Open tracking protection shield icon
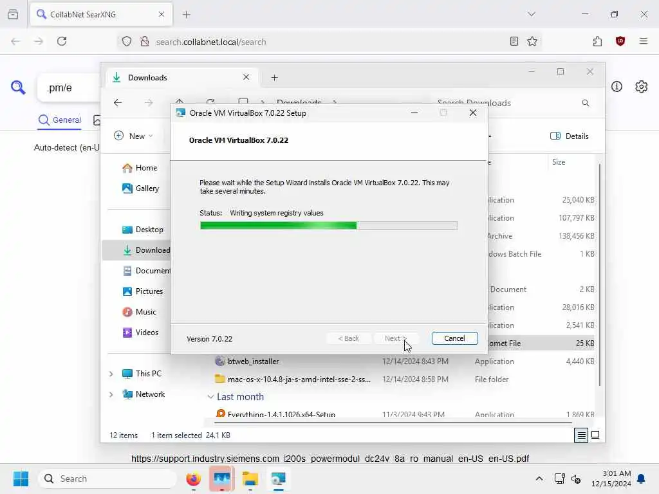Image resolution: width=659 pixels, height=494 pixels. [x=127, y=41]
